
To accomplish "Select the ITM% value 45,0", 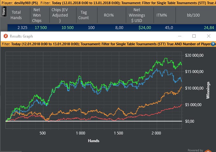I will [169, 27].
